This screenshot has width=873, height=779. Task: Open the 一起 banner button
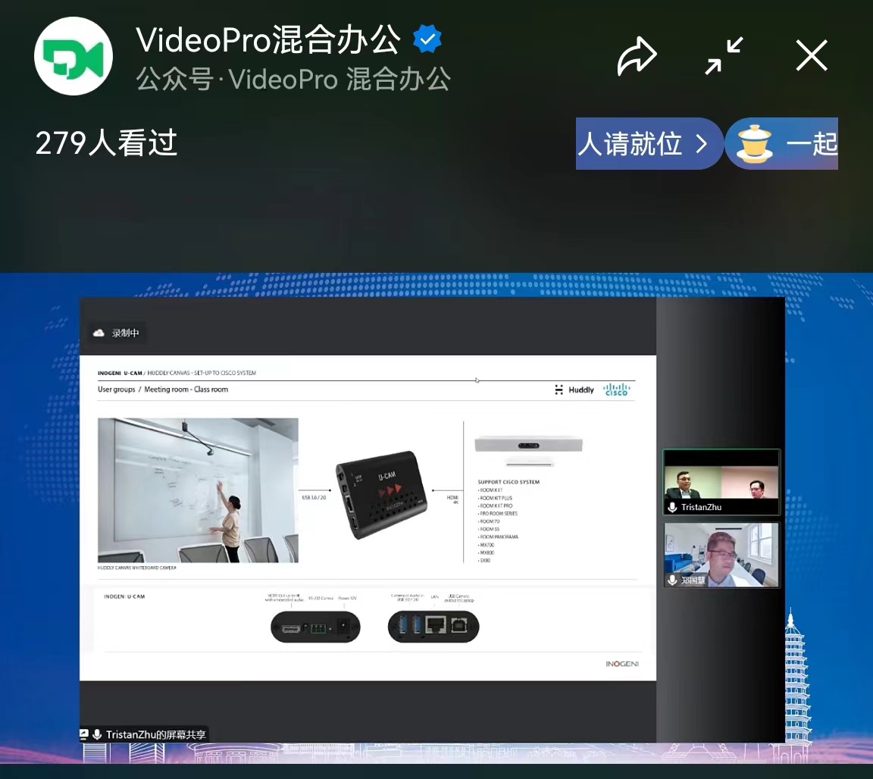[x=811, y=143]
